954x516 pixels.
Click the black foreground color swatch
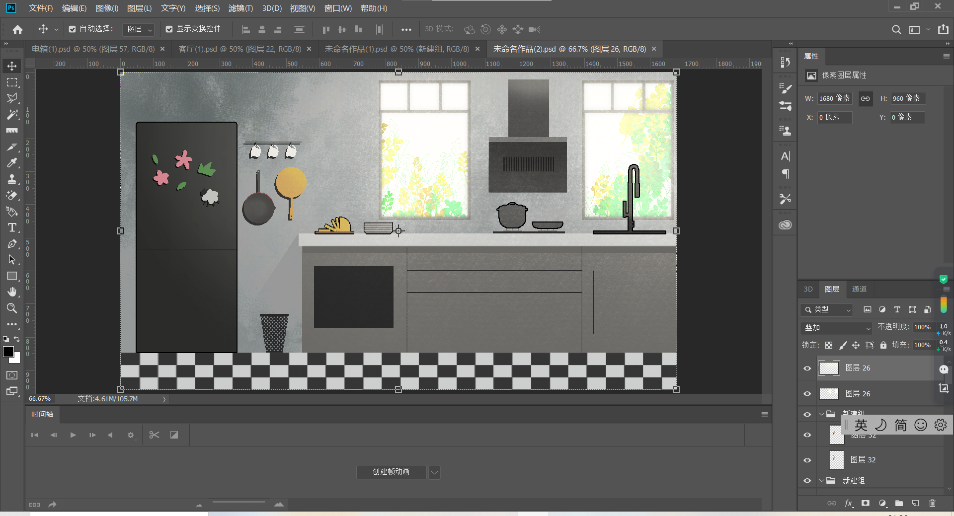point(8,352)
